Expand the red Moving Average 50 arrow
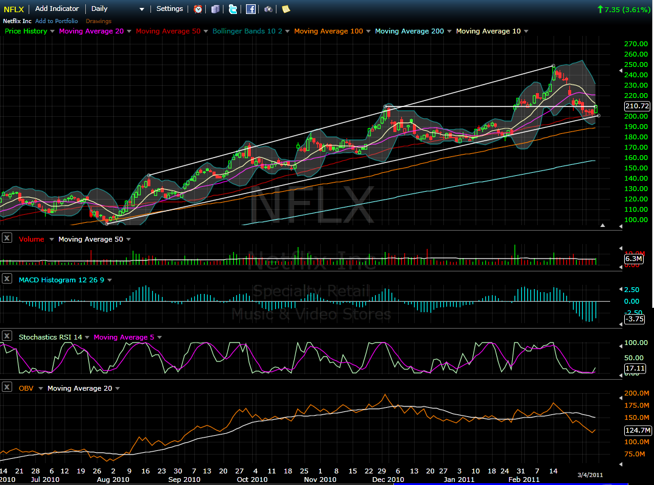Image resolution: width=654 pixels, height=485 pixels. click(206, 31)
